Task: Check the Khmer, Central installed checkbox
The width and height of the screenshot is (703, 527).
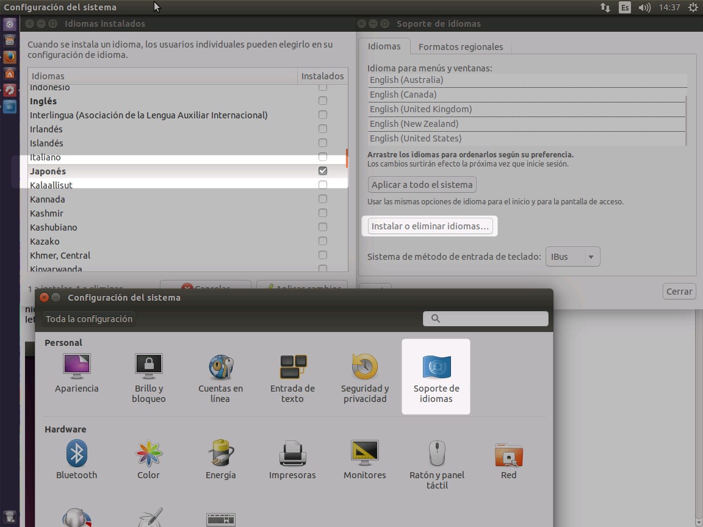Action: (x=323, y=255)
